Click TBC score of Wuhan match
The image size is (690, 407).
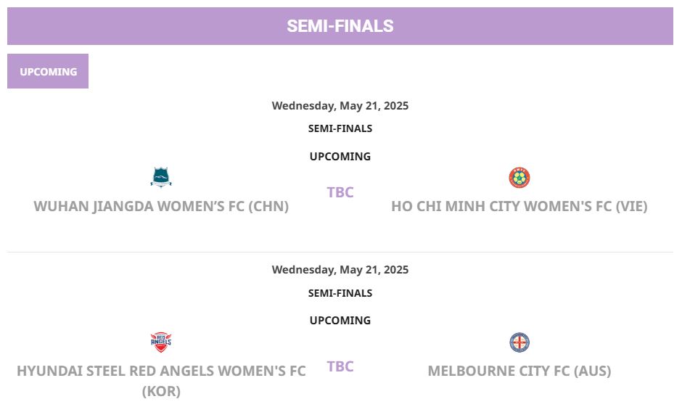[x=340, y=192]
